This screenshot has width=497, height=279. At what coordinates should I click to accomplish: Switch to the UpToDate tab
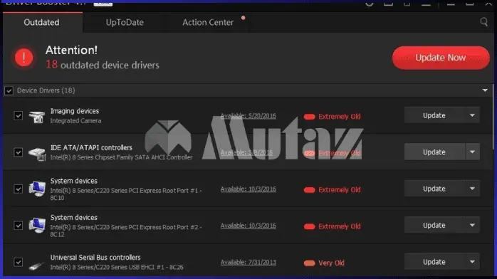(x=125, y=22)
